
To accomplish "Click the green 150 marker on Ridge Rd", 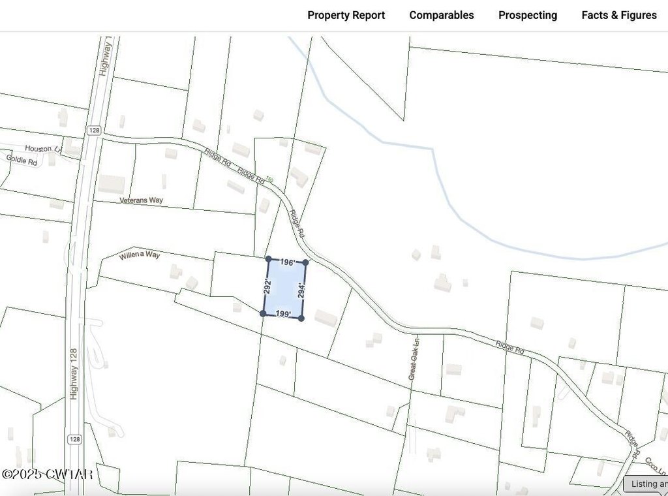I will [269, 179].
